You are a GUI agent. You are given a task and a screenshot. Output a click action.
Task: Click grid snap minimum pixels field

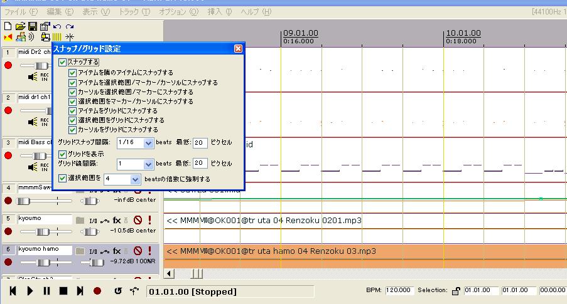click(x=200, y=143)
